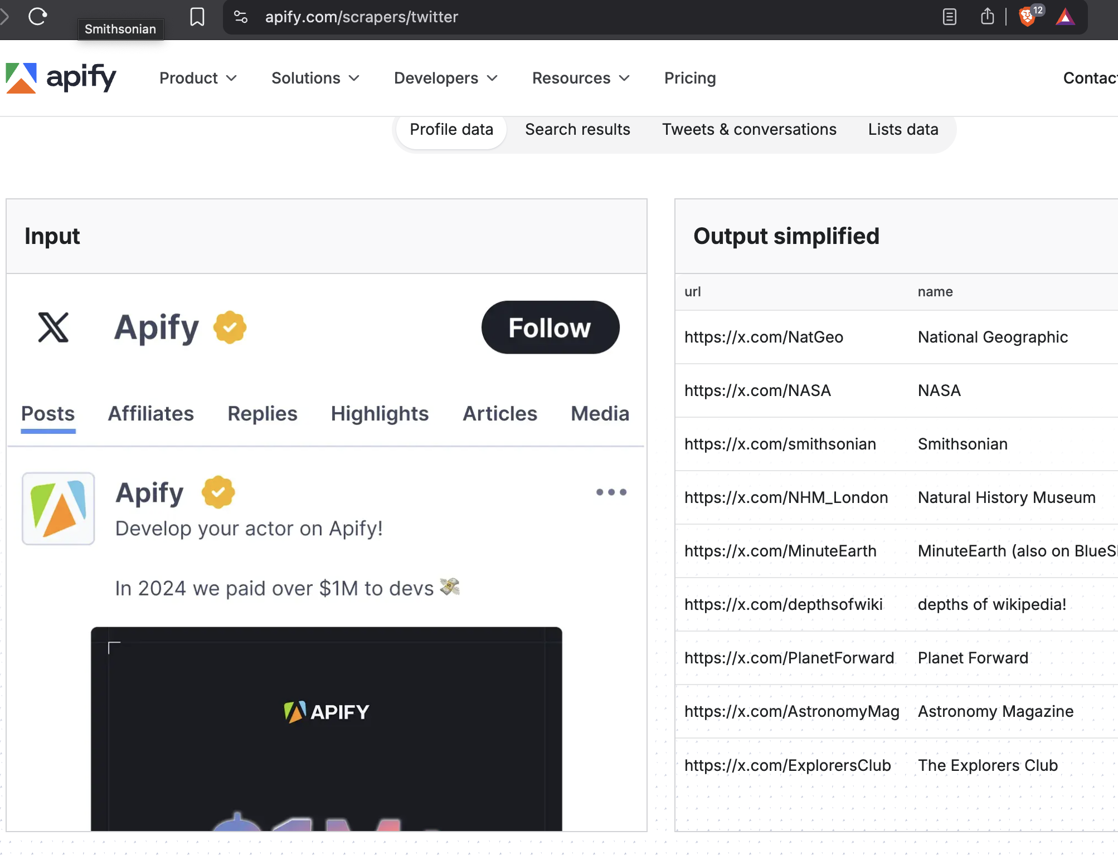
Task: Go to the Apify logo home
Action: coord(61,78)
